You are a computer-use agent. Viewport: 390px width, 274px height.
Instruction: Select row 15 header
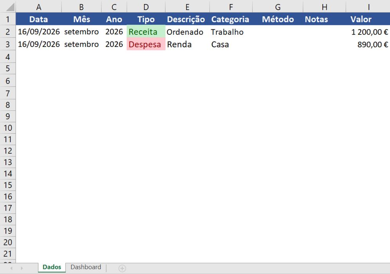click(8, 185)
